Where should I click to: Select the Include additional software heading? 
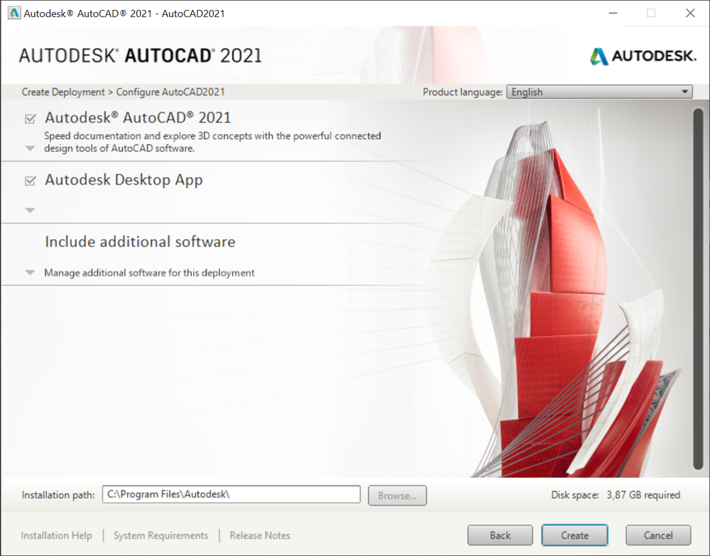[x=140, y=242]
